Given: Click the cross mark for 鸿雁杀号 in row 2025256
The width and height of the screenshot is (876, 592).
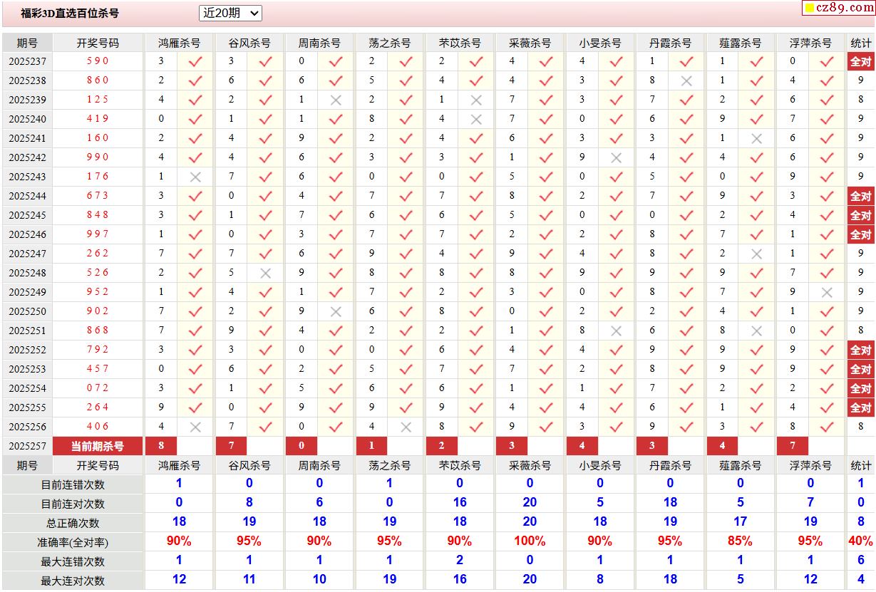Looking at the screenshot, I should pos(195,427).
